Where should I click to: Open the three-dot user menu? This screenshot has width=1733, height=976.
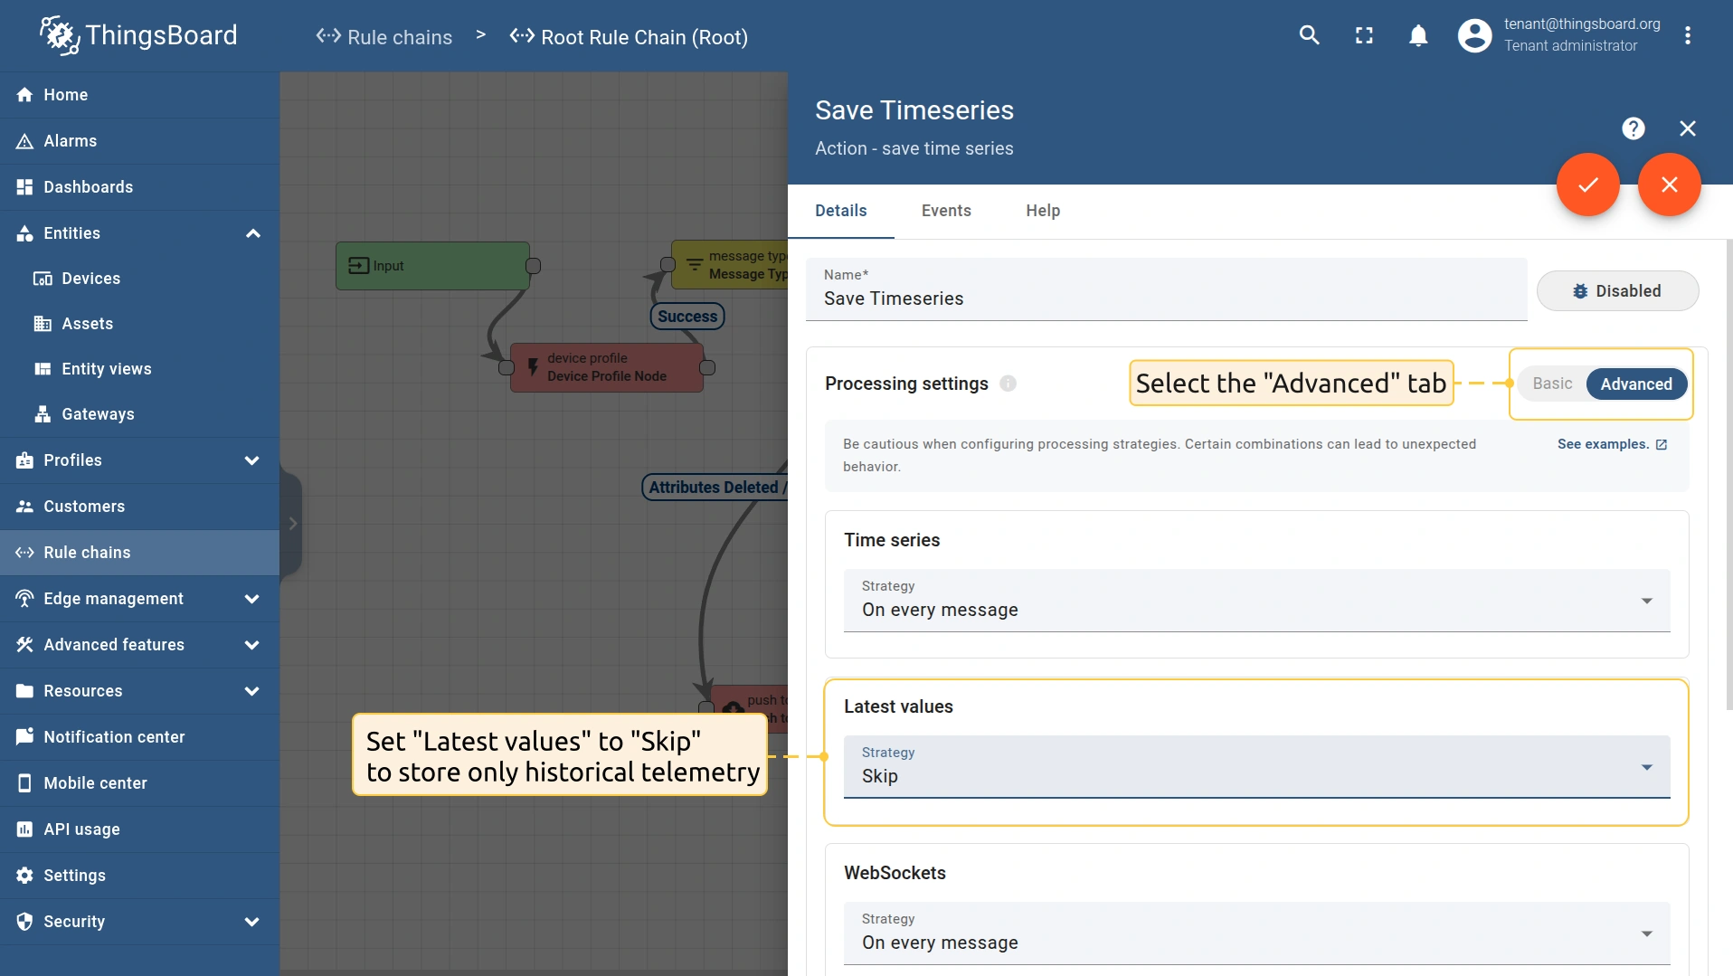[1688, 35]
